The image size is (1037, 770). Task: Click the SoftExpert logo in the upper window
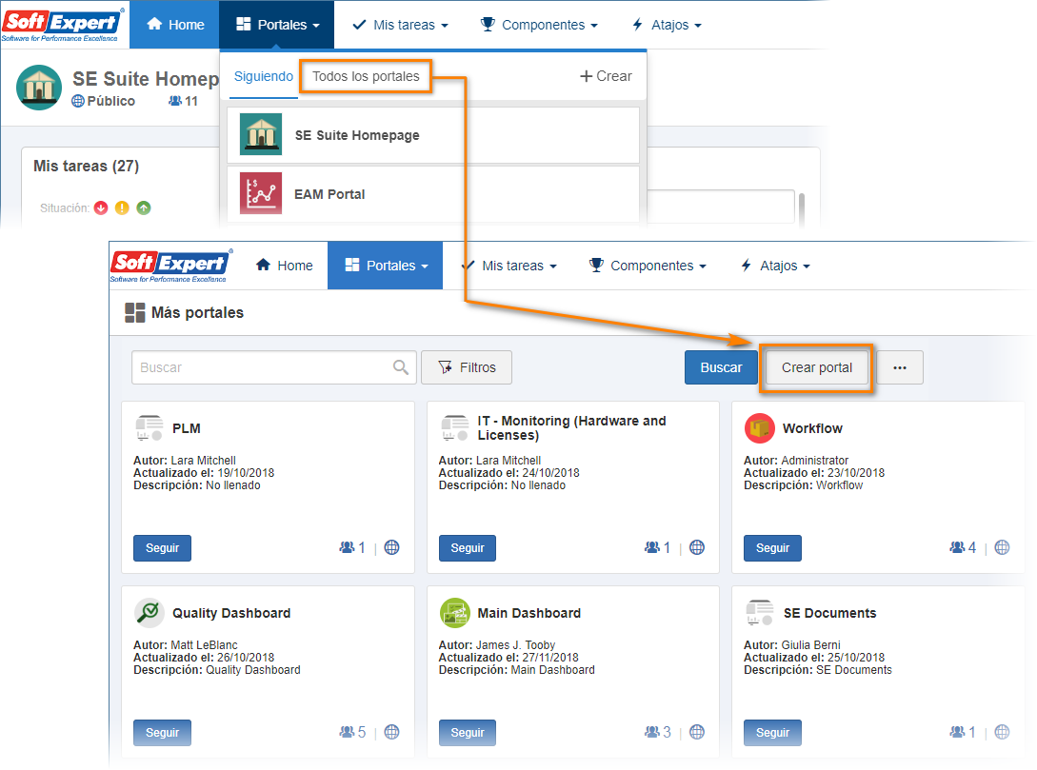pos(63,25)
